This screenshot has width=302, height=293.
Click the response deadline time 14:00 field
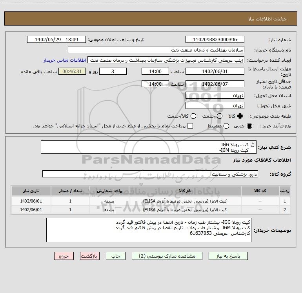pyautogui.click(x=155, y=72)
